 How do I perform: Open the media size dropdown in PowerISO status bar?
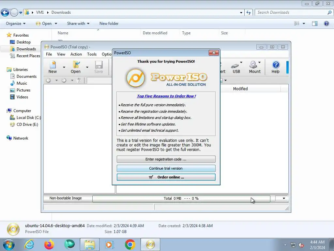tap(284, 198)
